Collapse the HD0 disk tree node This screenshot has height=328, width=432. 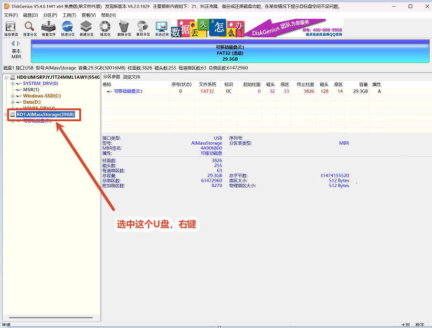pyautogui.click(x=6, y=77)
